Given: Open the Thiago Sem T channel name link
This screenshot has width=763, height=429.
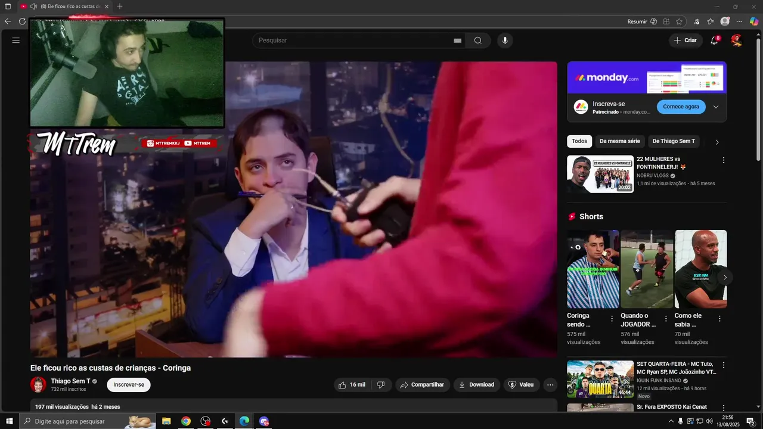Looking at the screenshot, I should (x=70, y=381).
